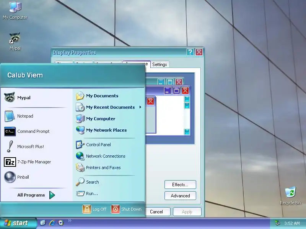
Task: Click Effects... button in Display Properties
Action: (x=180, y=185)
